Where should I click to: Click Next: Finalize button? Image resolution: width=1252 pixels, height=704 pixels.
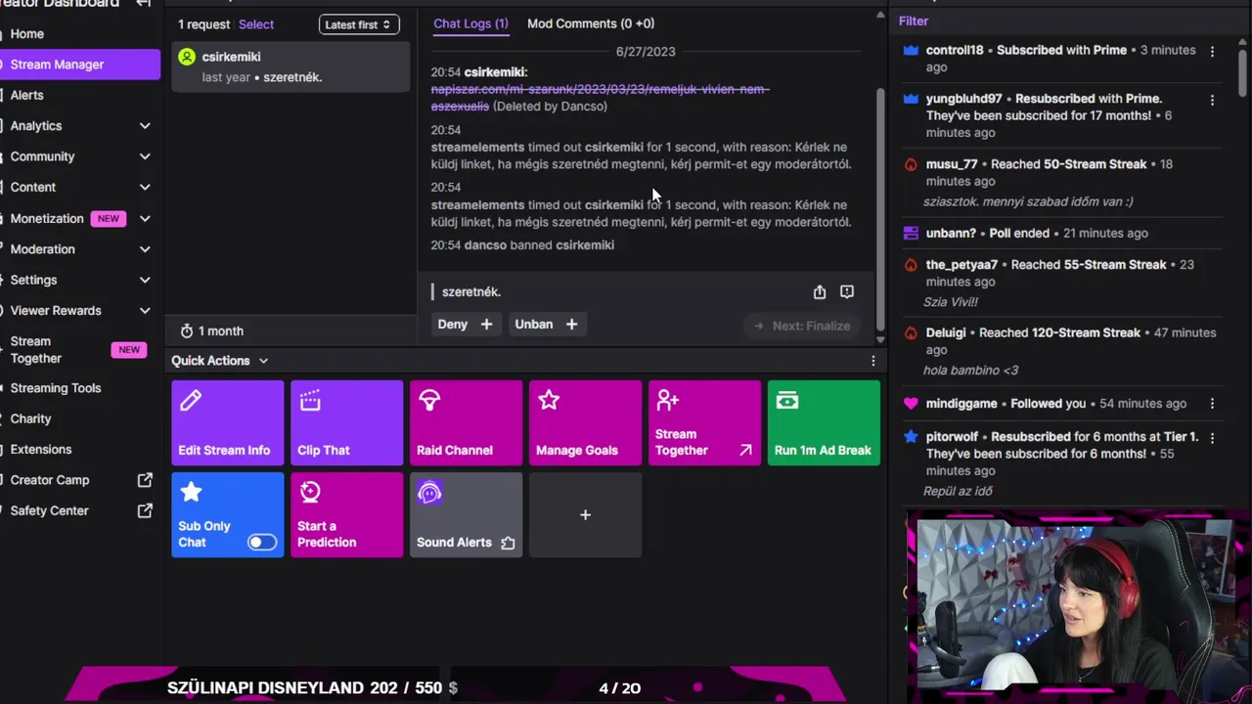click(802, 326)
